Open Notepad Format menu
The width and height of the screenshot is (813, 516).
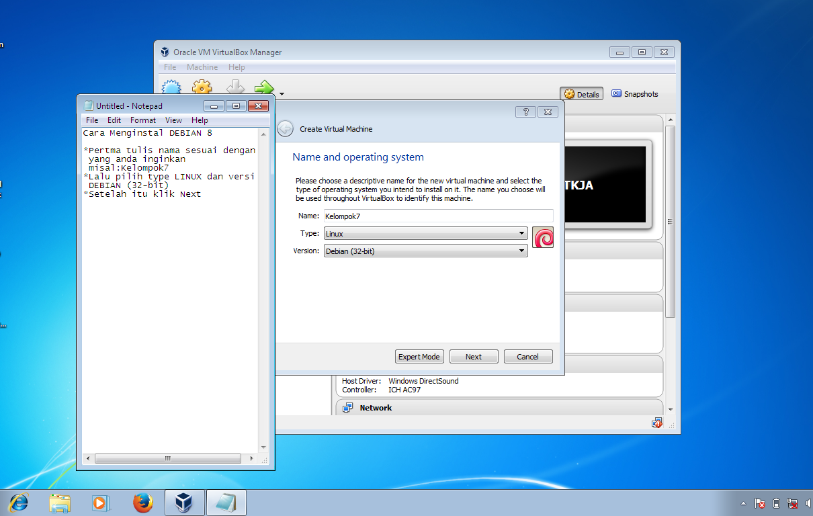pos(143,120)
